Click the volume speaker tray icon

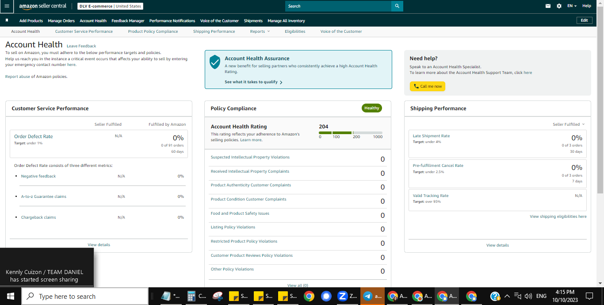click(528, 296)
